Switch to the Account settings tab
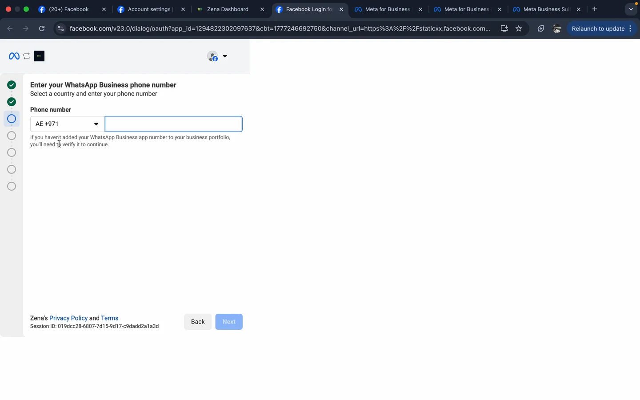 pos(151,9)
